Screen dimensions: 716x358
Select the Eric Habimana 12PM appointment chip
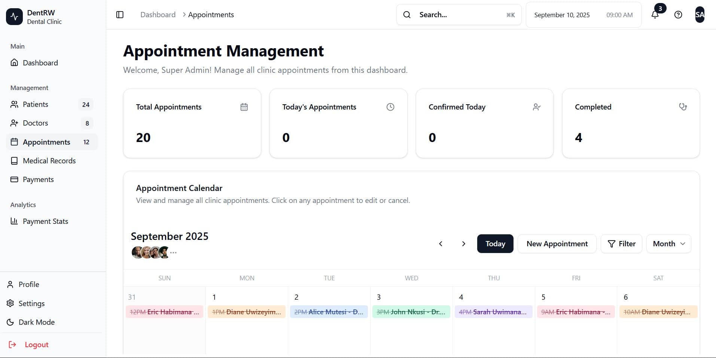164,312
